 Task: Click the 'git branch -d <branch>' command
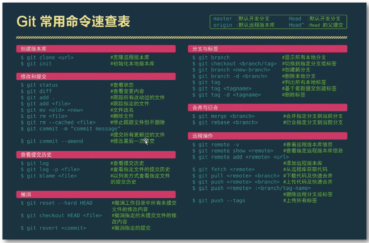[x=230, y=76]
